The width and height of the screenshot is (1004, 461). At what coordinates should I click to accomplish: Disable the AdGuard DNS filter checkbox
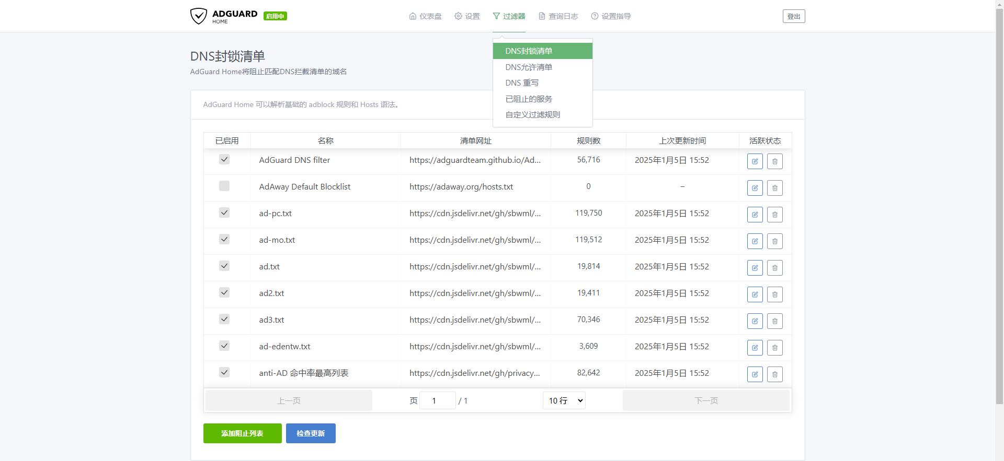[224, 159]
